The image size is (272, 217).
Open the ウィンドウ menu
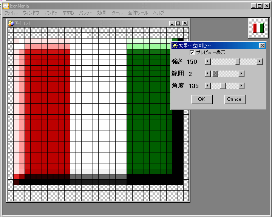point(31,13)
